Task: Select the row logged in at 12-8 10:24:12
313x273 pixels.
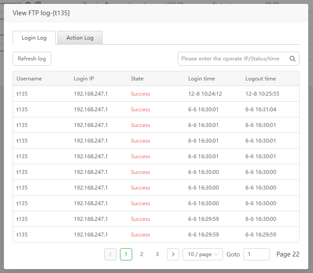Action: 156,94
